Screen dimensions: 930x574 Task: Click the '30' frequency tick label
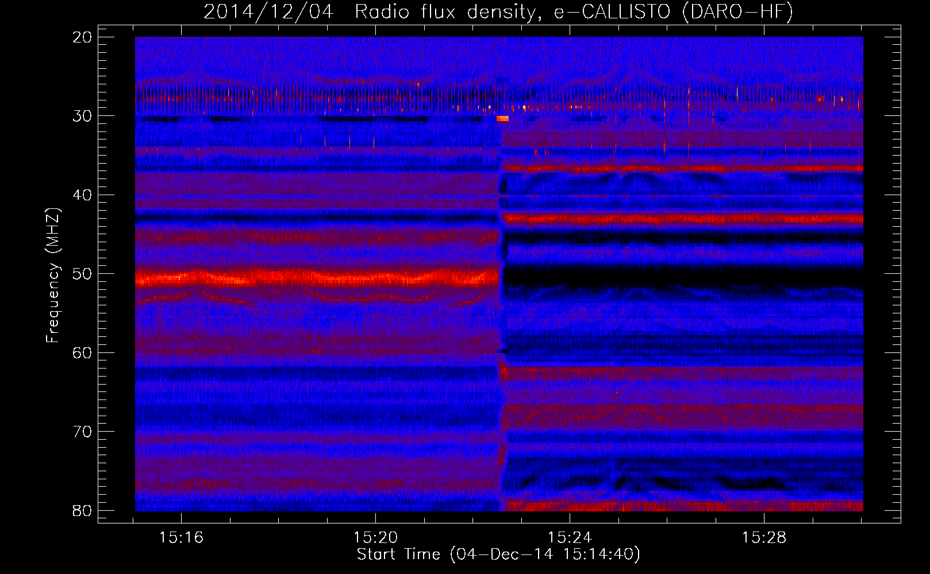pyautogui.click(x=82, y=116)
